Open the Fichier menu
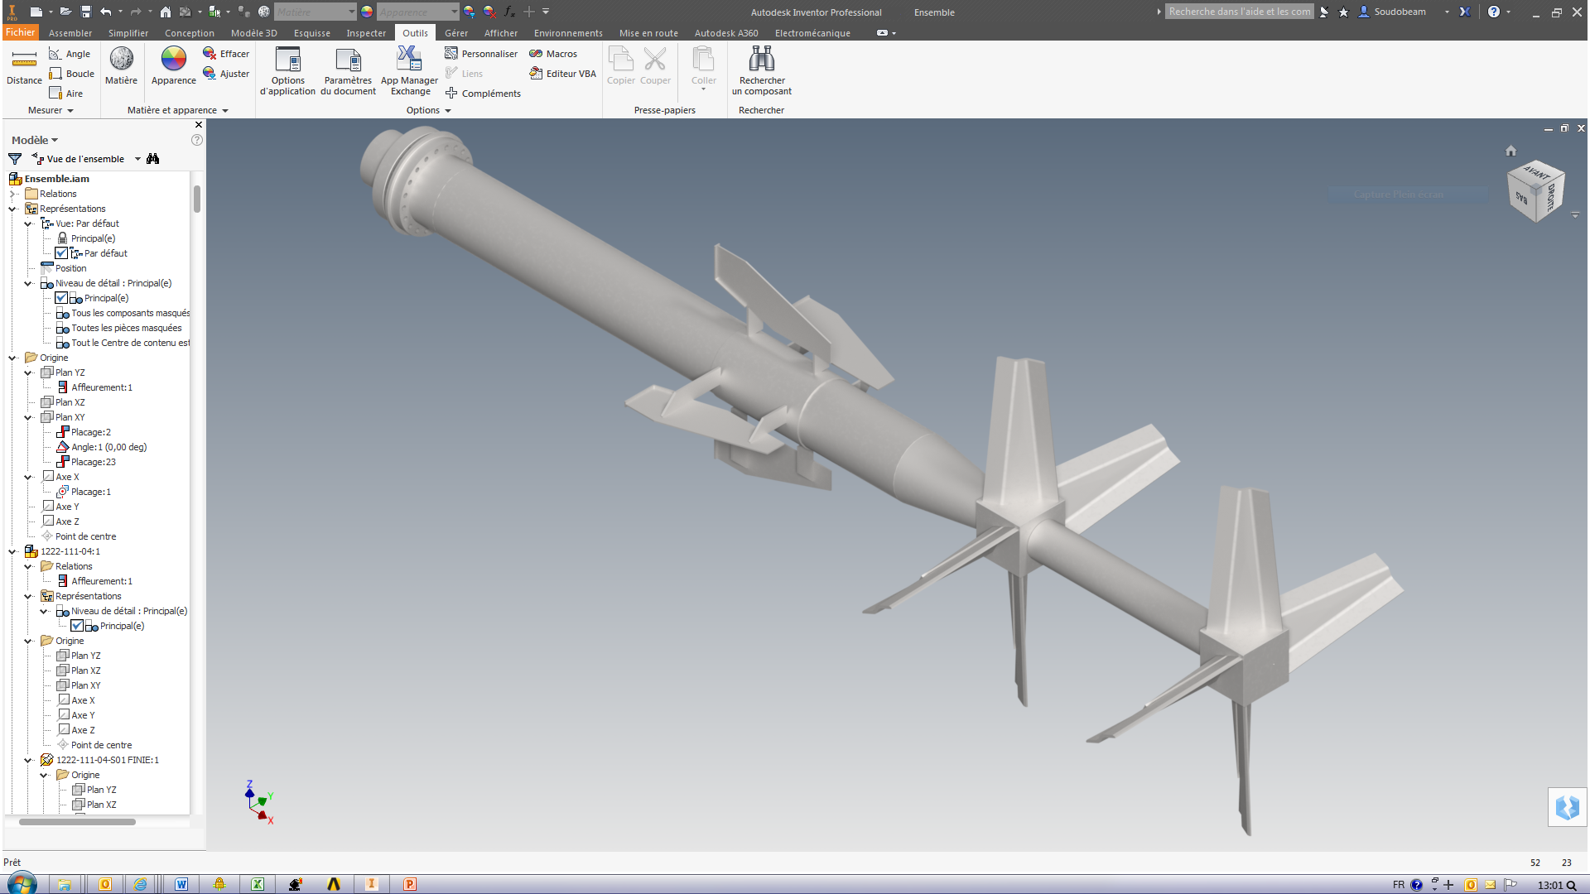This screenshot has width=1590, height=894. (21, 33)
